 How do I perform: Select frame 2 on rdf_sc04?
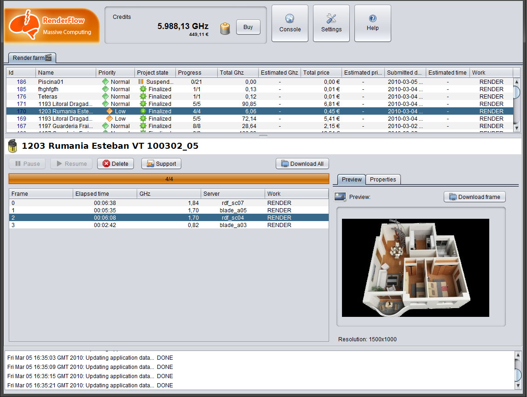click(169, 218)
